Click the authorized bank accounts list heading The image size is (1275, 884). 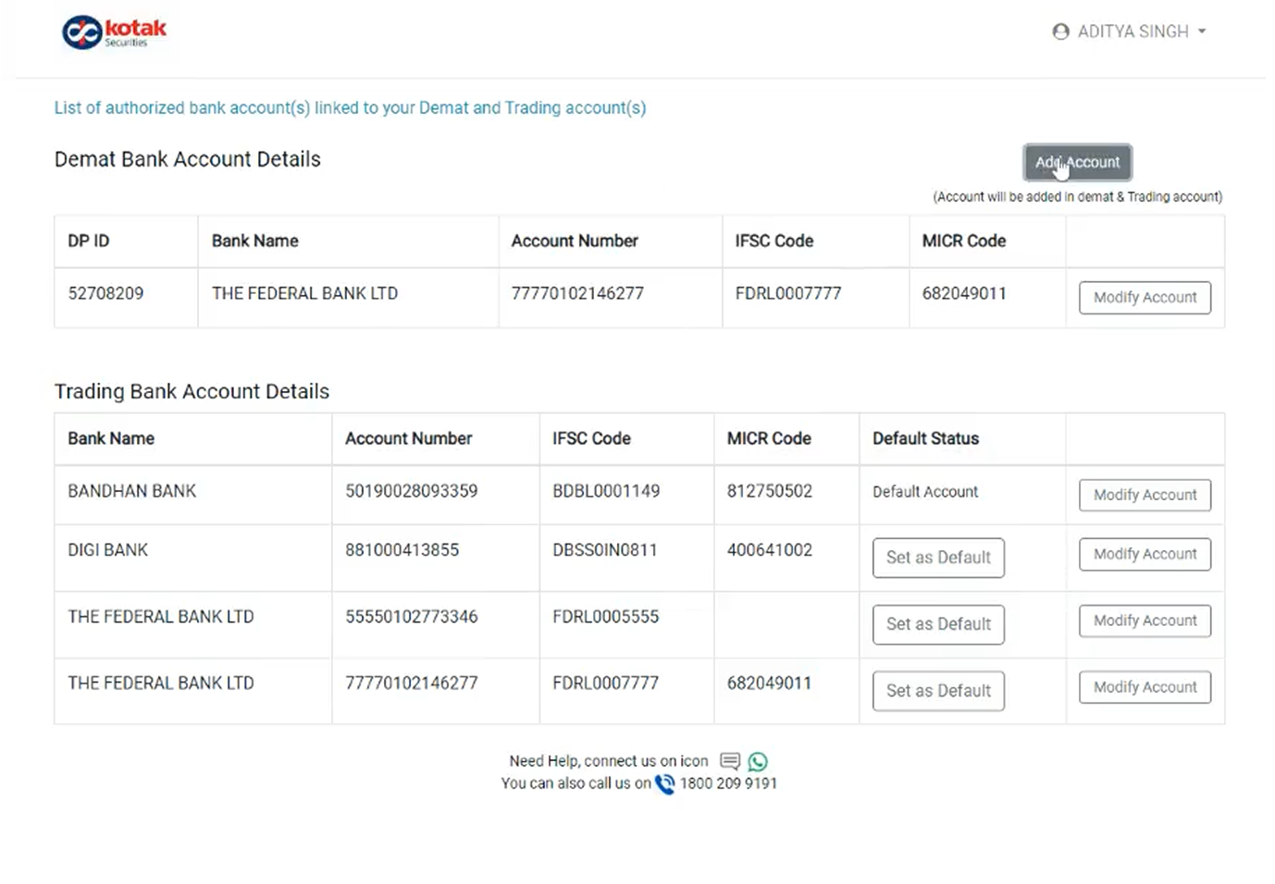[350, 108]
